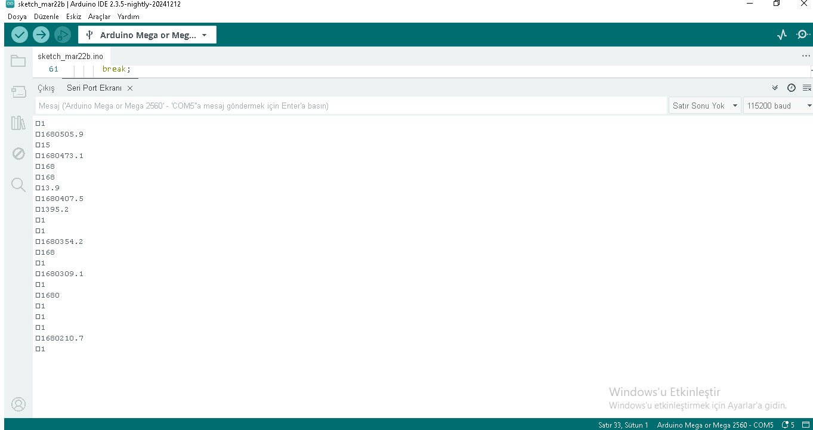Viewport: 813px width, 430px height.
Task: Open the board selector dropdown
Action: [147, 35]
